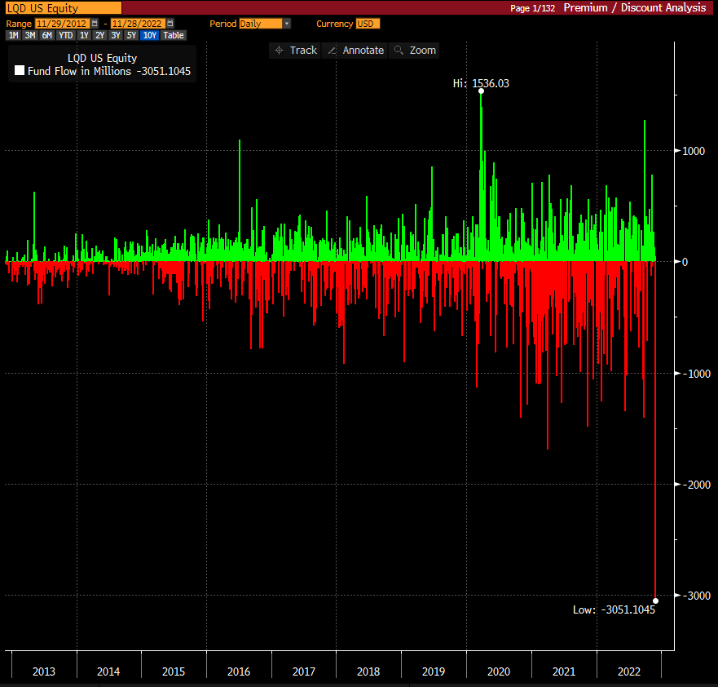Toggle the Fund Flow in Millions legend checkbox
The width and height of the screenshot is (718, 687).
pos(20,70)
